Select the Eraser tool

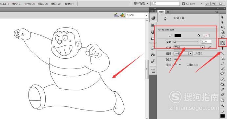tap(222, 95)
